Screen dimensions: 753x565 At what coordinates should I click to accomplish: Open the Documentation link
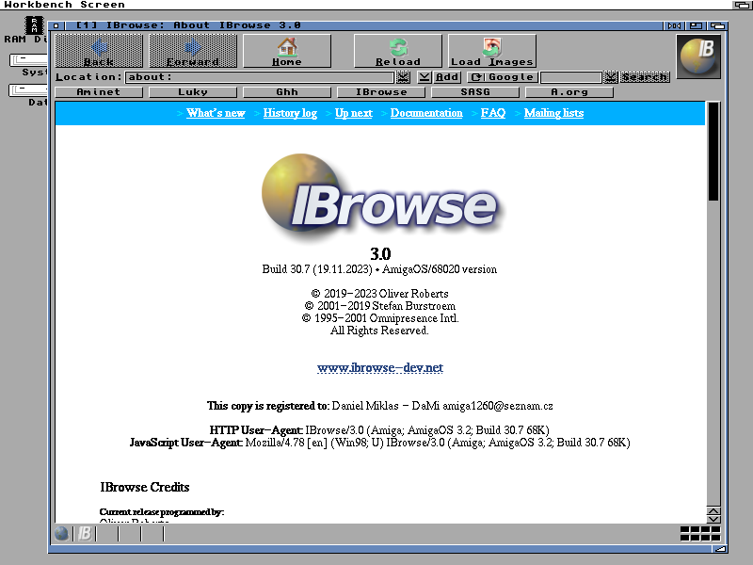click(426, 113)
